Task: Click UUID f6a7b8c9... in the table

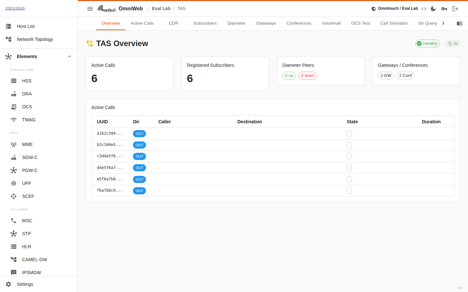Action: [x=110, y=190]
